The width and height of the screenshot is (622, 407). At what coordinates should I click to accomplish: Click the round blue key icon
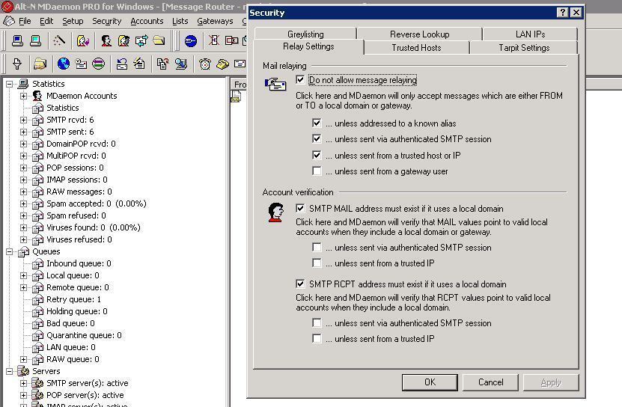pos(191,40)
